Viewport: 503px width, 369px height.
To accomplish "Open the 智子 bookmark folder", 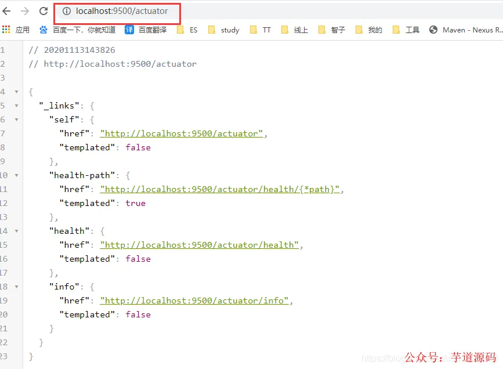I will (332, 30).
